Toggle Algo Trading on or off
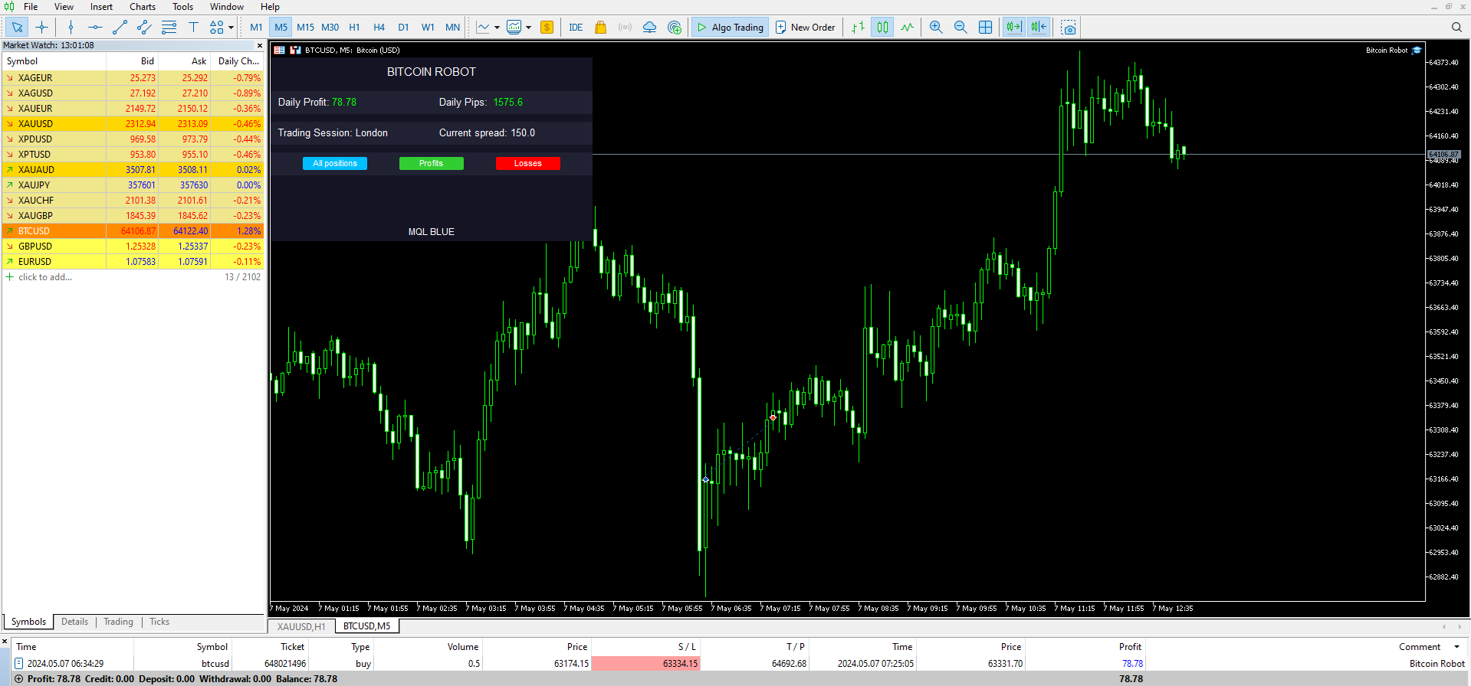Screen dimensions: 1471x686 point(730,27)
